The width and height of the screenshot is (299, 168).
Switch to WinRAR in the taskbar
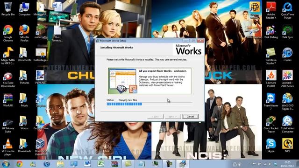click(114, 164)
